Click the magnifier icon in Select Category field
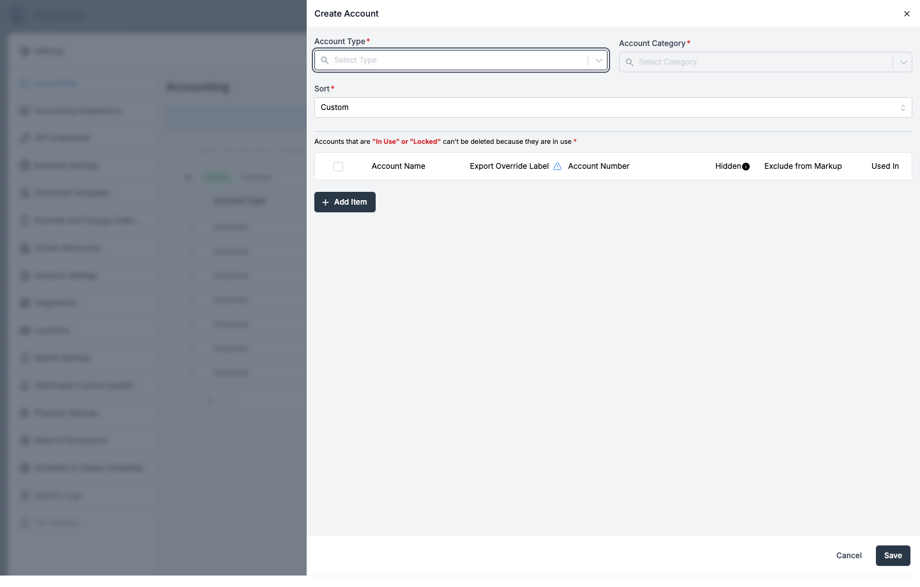The image size is (920, 587). [630, 62]
